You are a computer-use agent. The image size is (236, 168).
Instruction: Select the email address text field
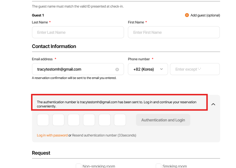75,69
